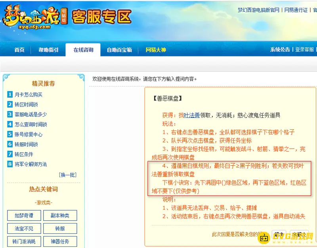Open the 网易大神 menu item
Image resolution: width=317 pixels, height=248 pixels.
click(156, 50)
